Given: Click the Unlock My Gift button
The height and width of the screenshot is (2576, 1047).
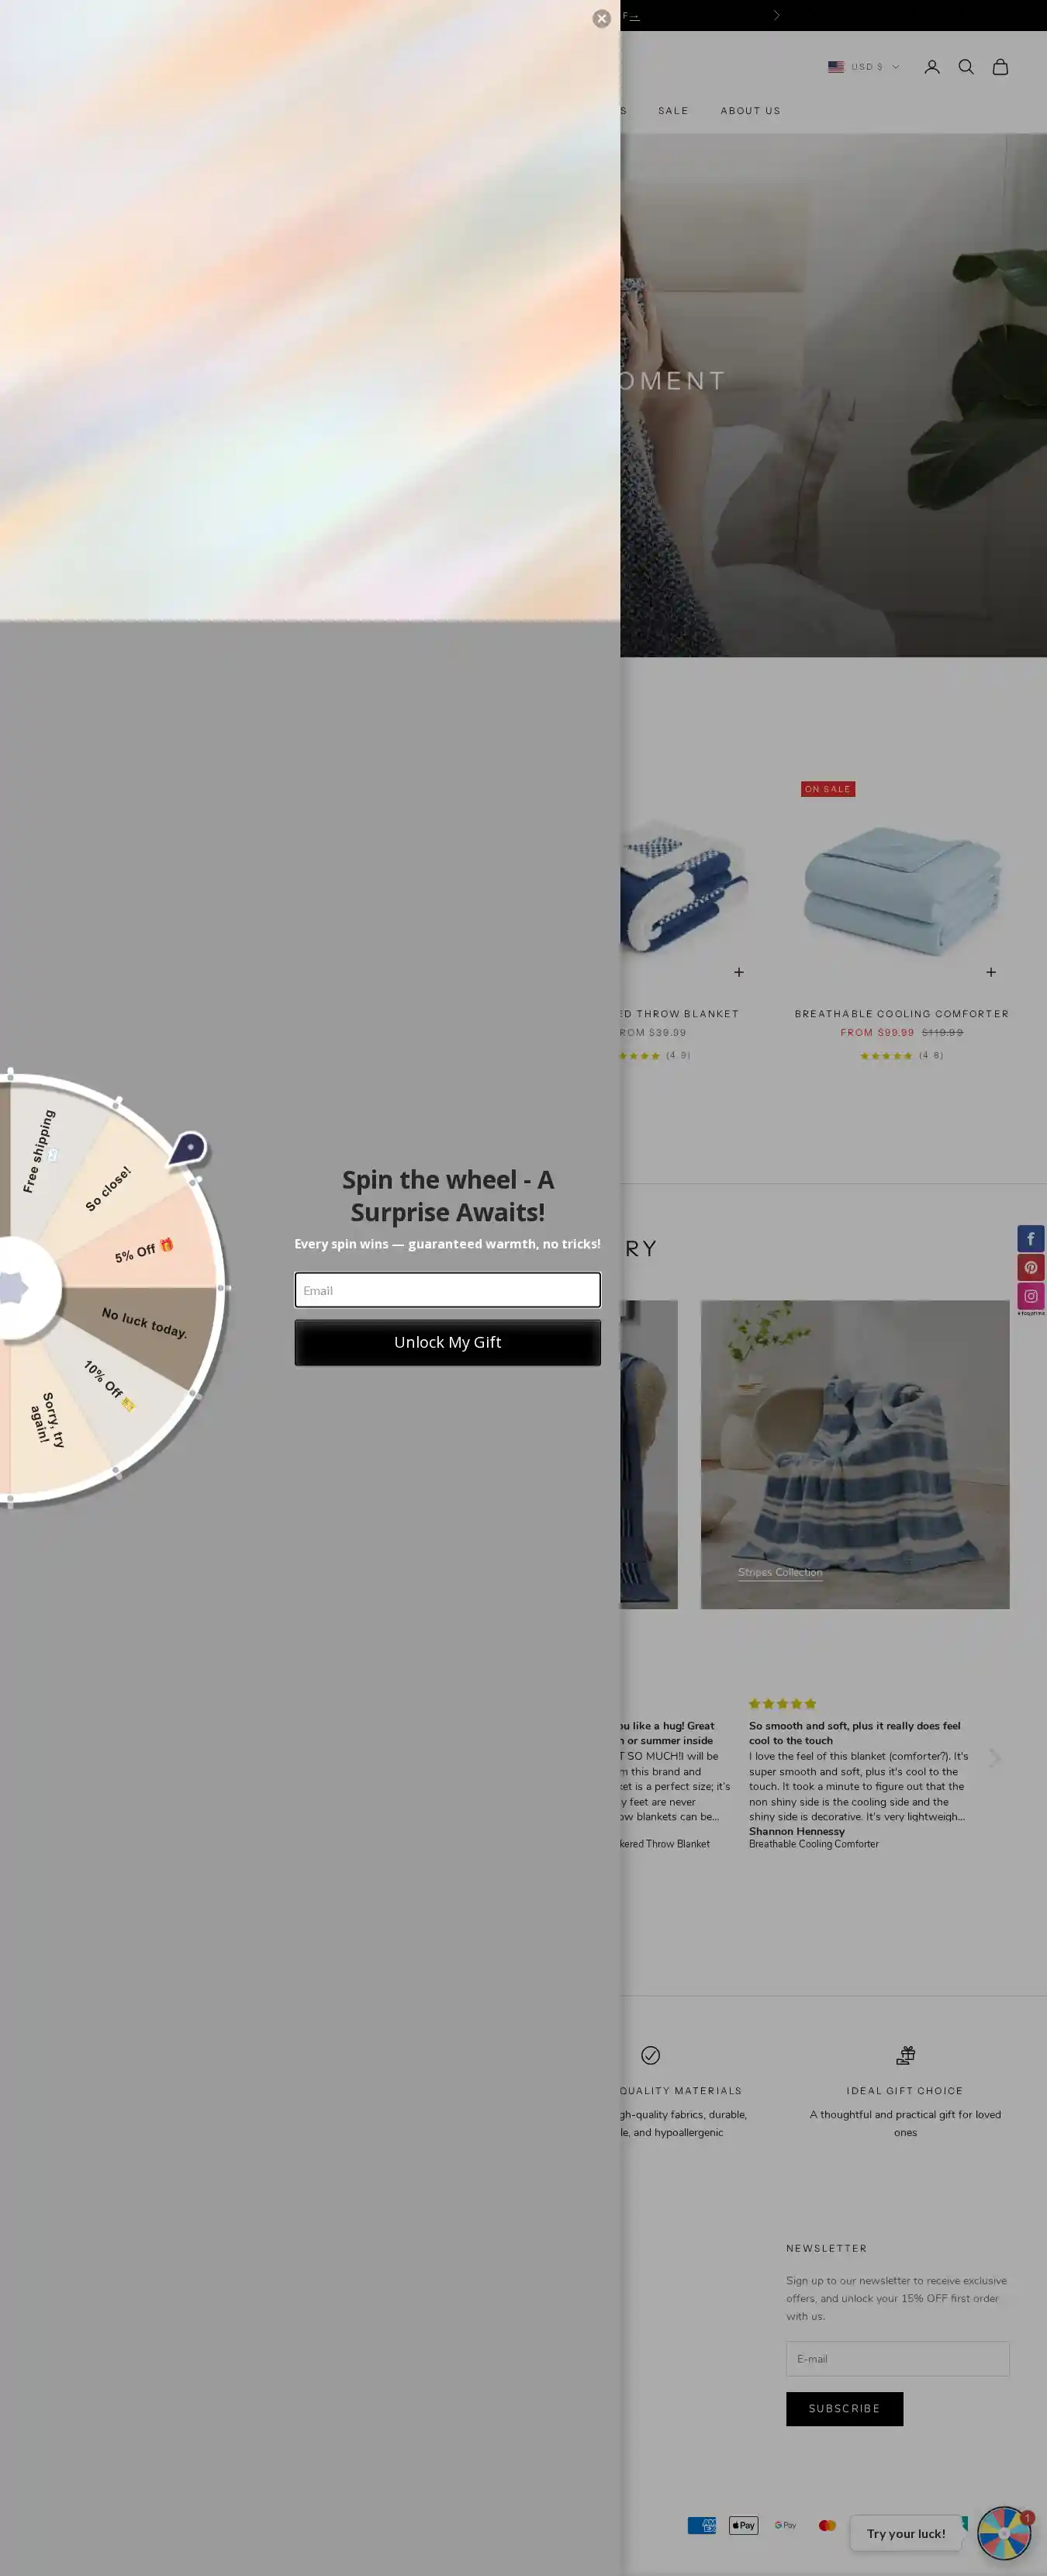Looking at the screenshot, I should pos(447,1343).
